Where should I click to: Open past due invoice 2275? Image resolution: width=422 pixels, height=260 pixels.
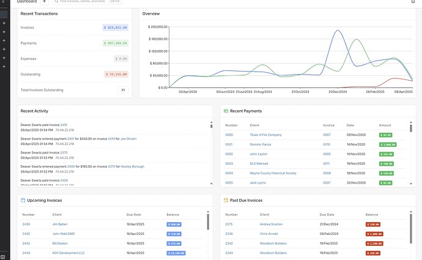click(x=229, y=224)
